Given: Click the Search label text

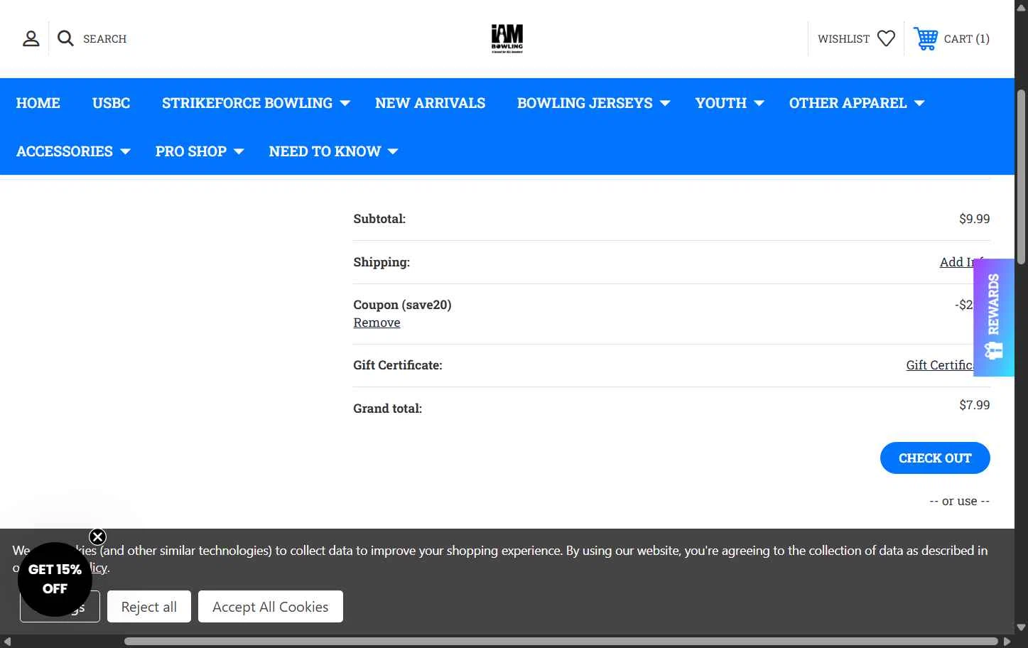Looking at the screenshot, I should (104, 39).
